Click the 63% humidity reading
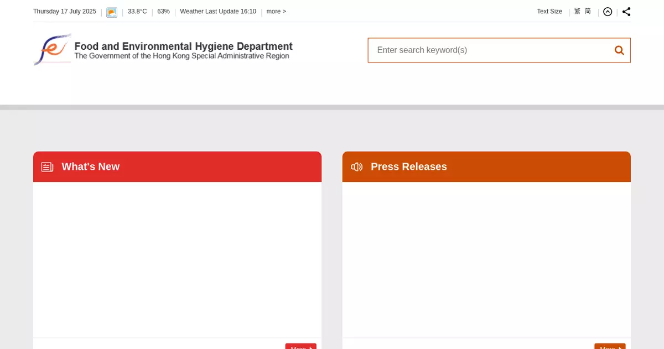 163,12
